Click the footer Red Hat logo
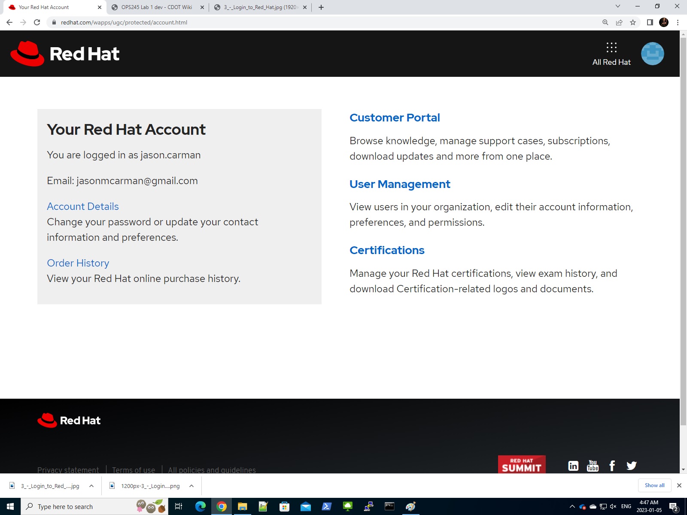 [69, 421]
